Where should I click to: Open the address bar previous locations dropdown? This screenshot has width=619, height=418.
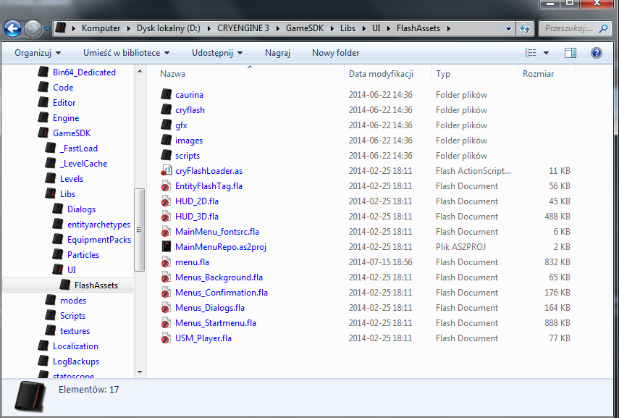click(x=508, y=29)
